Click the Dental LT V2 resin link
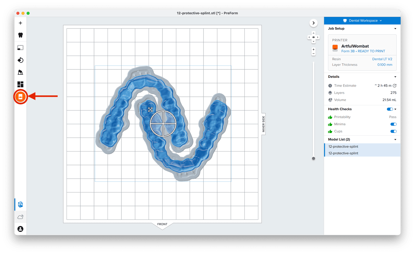This screenshot has width=415, height=254. tap(382, 59)
